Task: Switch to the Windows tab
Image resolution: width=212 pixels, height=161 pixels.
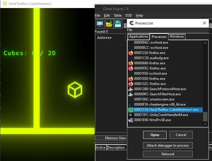Action: point(177,37)
